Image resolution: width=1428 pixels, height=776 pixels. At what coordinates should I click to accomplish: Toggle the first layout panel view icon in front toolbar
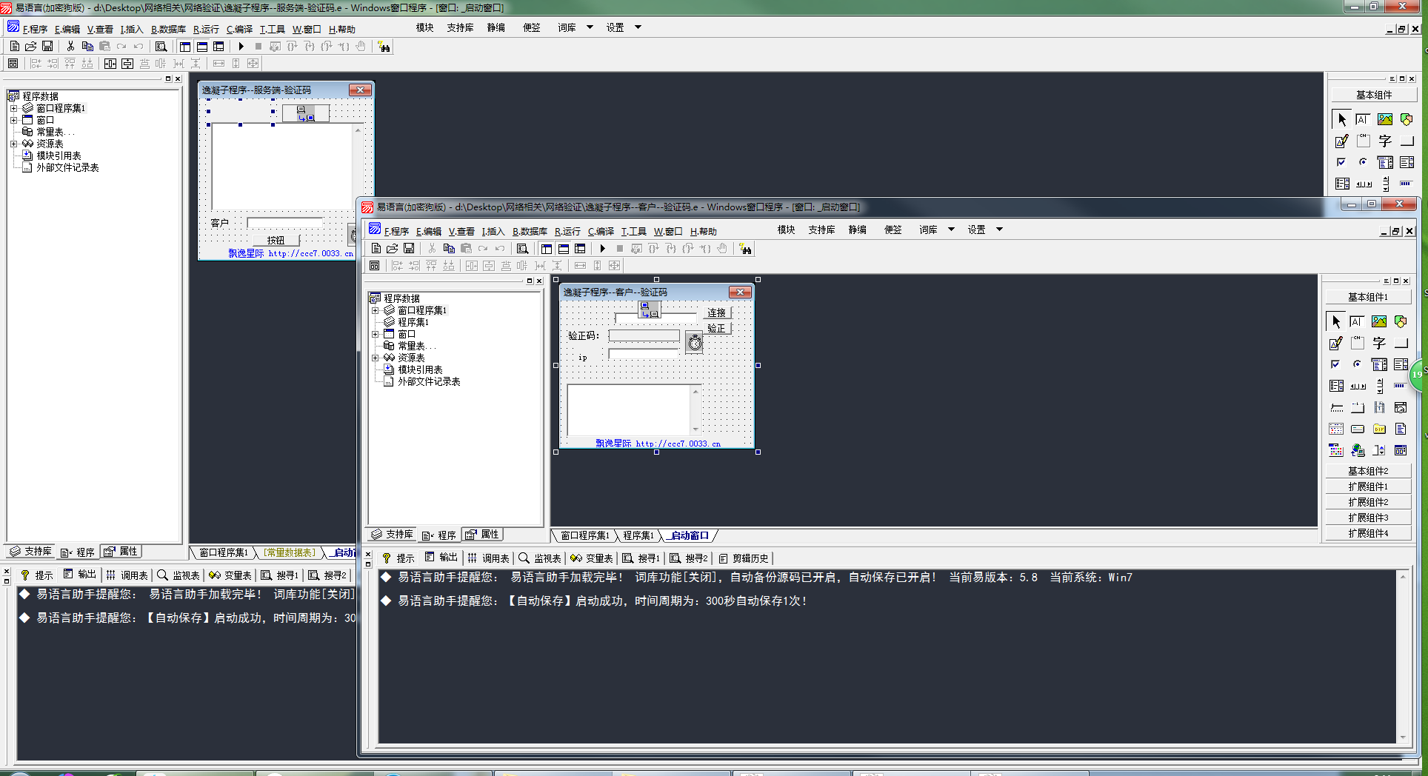coord(547,249)
